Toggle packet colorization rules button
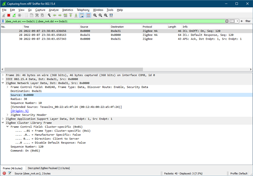Viewport: 253px width, 176px height. point(88,15)
